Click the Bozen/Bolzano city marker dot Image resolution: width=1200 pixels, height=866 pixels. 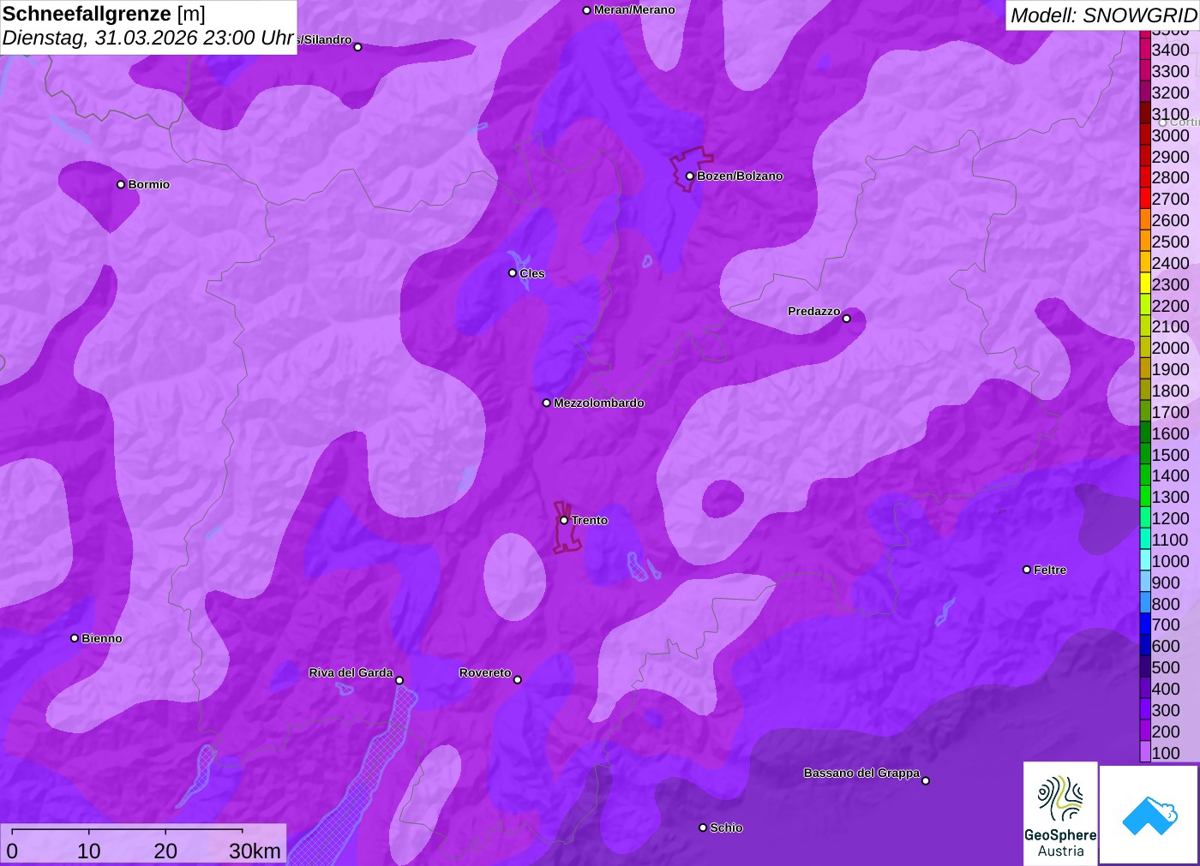690,176
